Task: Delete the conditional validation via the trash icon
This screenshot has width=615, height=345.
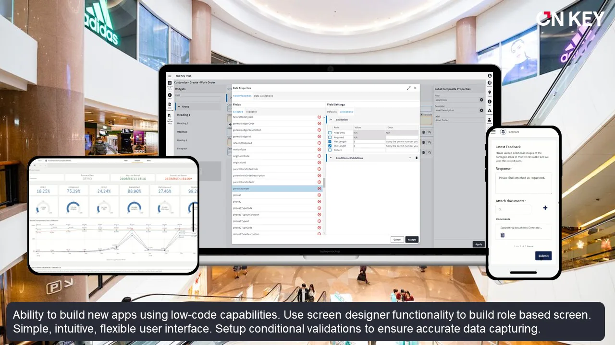Action: pyautogui.click(x=417, y=158)
